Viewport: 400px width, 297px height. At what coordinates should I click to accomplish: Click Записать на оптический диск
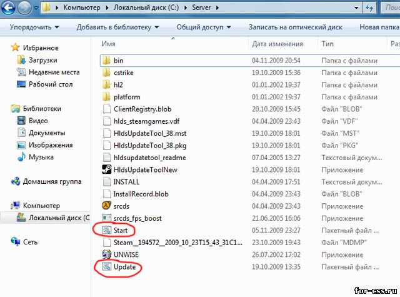[x=296, y=27]
